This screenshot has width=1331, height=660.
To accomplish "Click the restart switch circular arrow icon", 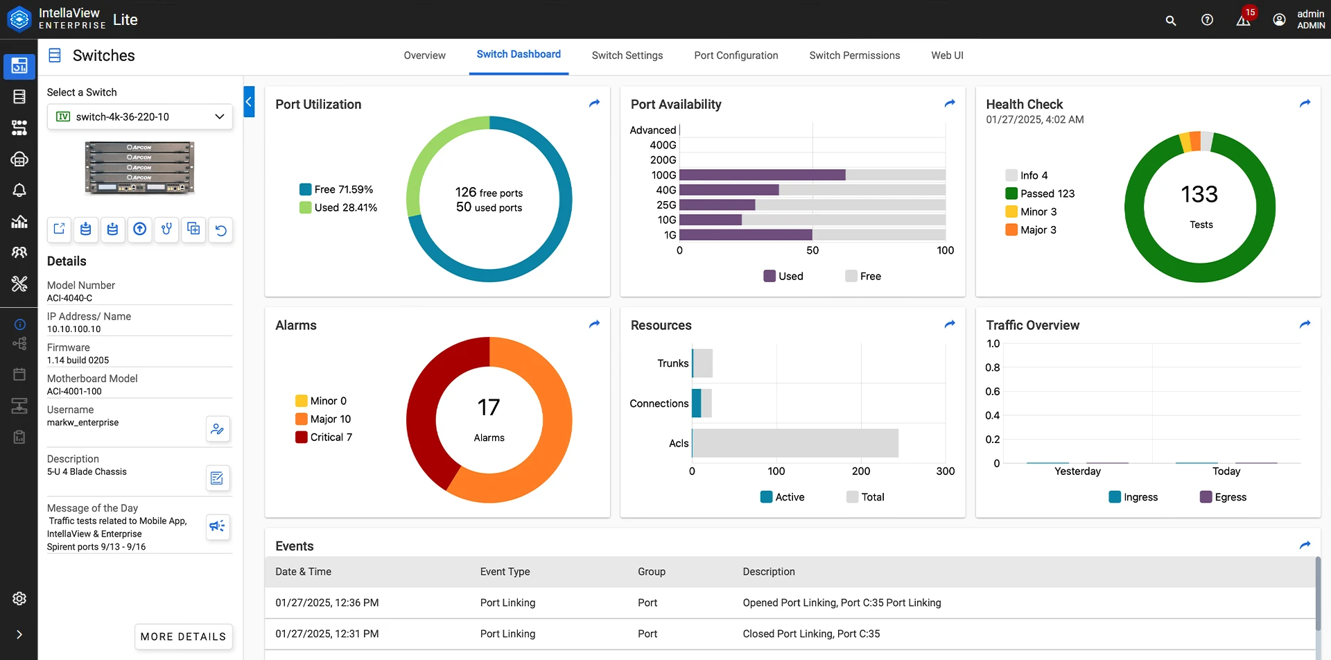I will point(220,229).
